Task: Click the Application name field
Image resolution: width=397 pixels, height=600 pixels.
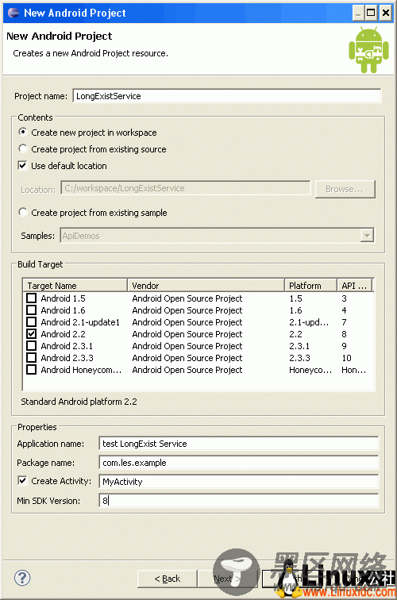Action: [238, 444]
